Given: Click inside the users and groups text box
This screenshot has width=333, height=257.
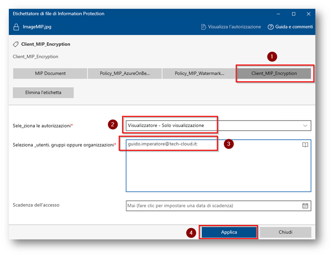Looking at the screenshot, I should coord(218,166).
